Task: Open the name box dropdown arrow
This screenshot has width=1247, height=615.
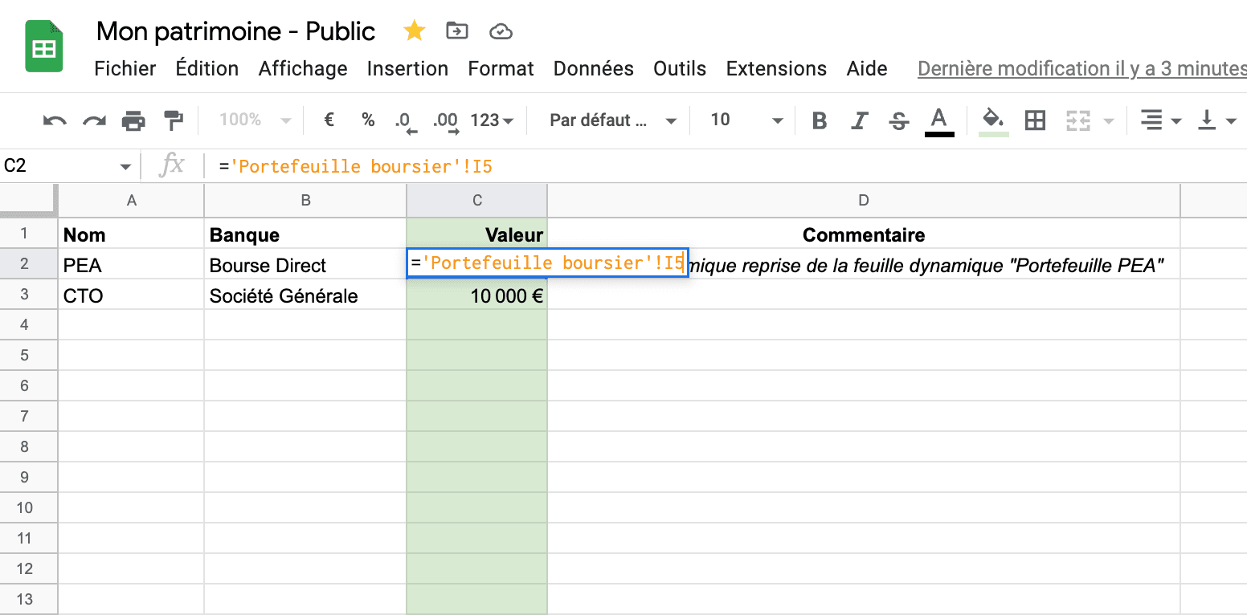Action: tap(125, 167)
